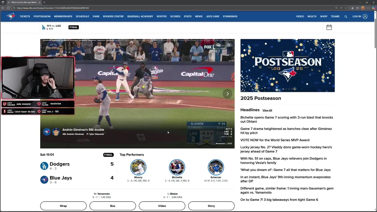Screen dimensions: 377x212
Task: Click the Bichette top performer photo
Action: pyautogui.click(x=177, y=167)
